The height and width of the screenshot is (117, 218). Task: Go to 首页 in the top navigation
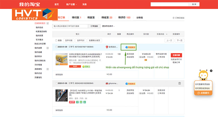click(x=57, y=4)
